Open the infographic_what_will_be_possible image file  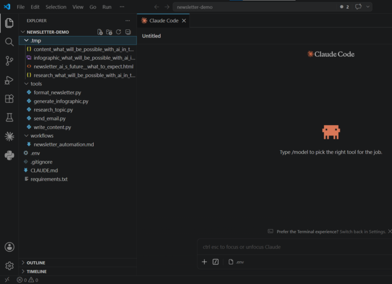[78, 58]
